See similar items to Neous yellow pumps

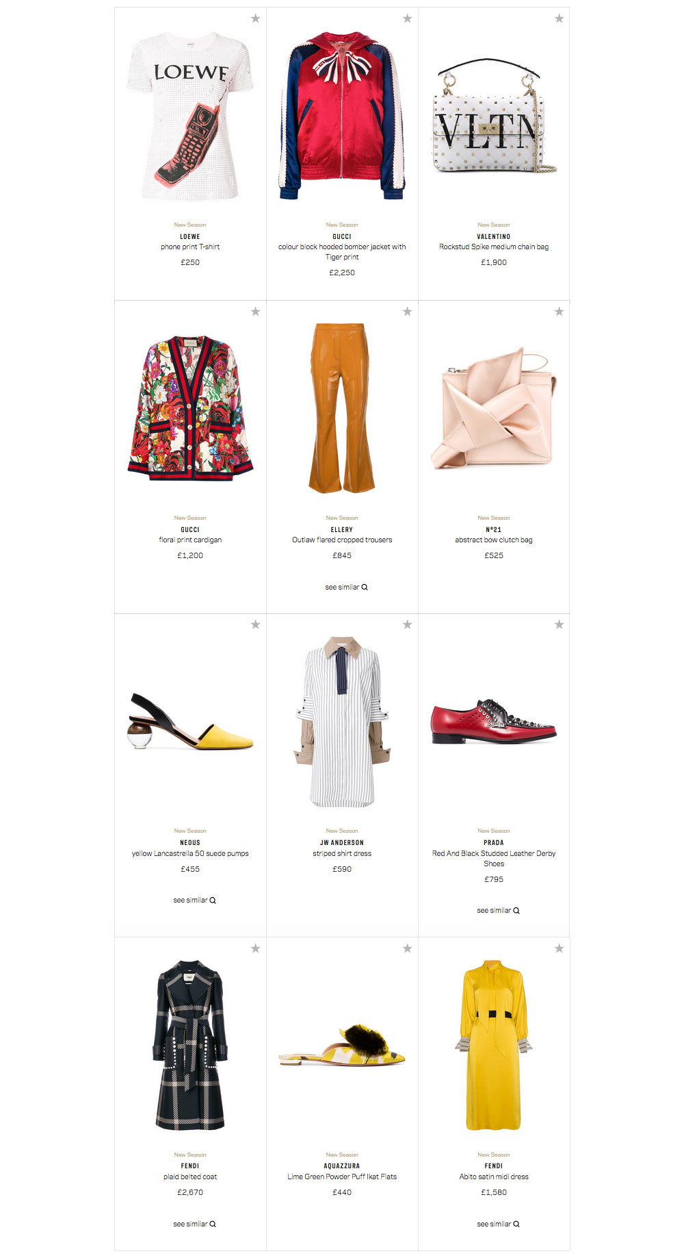(x=194, y=900)
